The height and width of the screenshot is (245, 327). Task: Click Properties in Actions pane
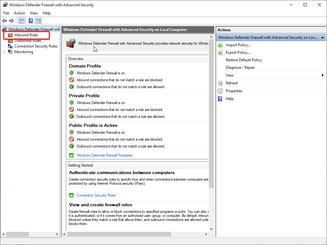click(234, 91)
